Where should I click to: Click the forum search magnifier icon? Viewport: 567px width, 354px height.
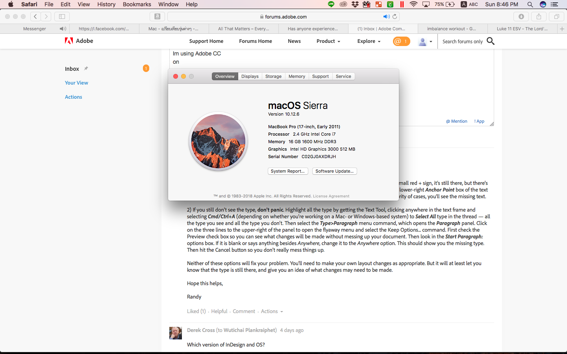[x=491, y=41]
